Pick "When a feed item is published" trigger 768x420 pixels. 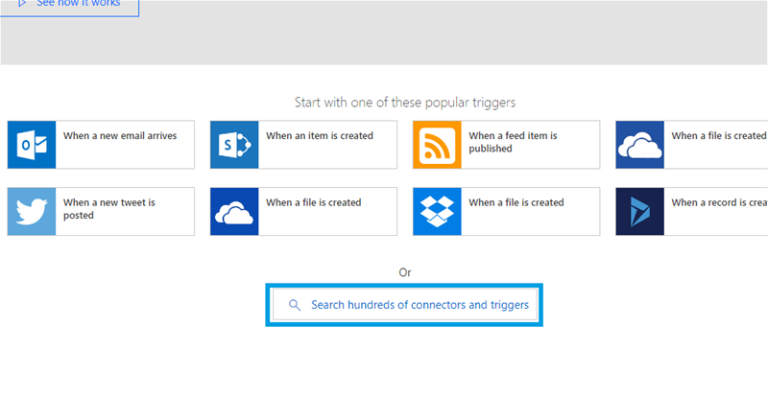[513, 142]
